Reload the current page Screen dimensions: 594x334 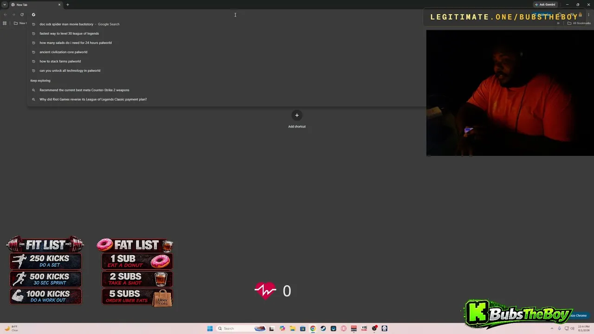pyautogui.click(x=22, y=14)
